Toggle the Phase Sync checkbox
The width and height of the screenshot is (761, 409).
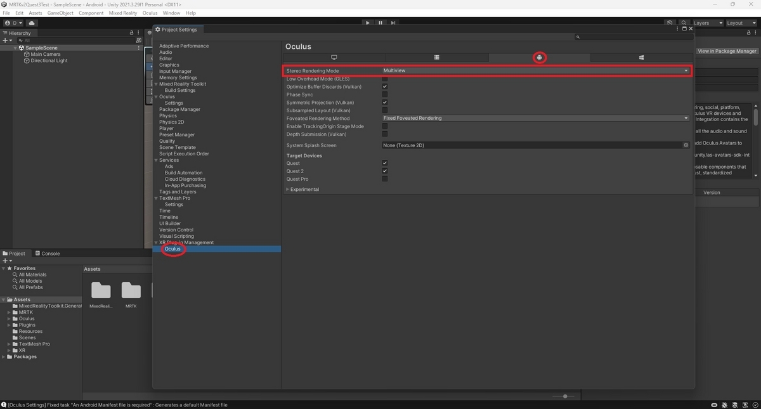(384, 94)
